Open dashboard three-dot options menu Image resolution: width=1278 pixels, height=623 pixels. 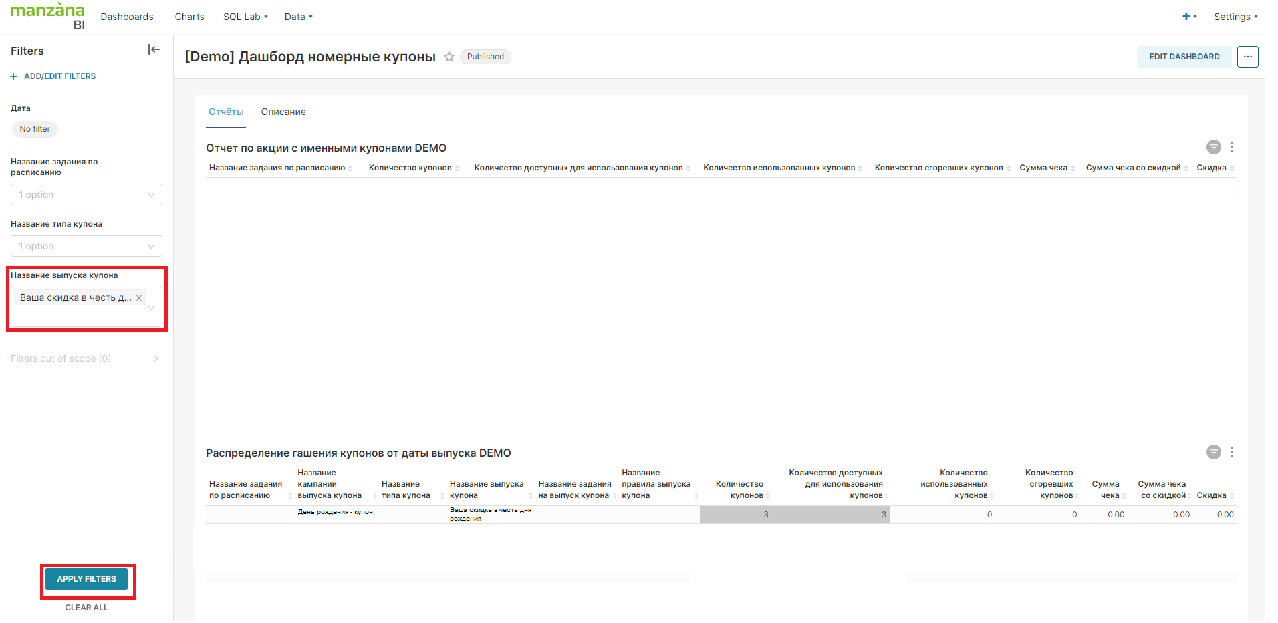(1247, 57)
